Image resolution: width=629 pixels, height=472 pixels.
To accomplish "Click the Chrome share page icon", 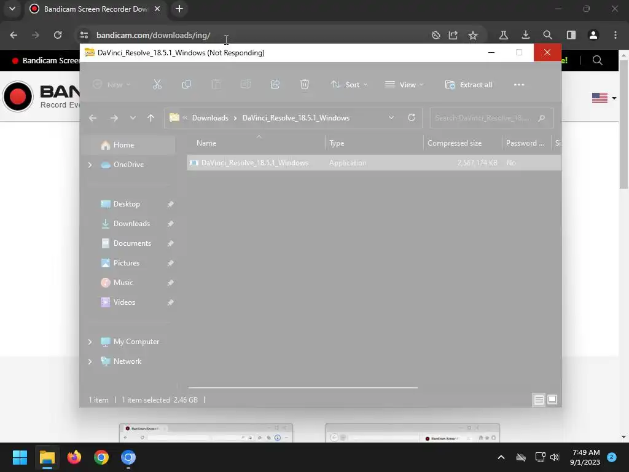I will (x=453, y=35).
